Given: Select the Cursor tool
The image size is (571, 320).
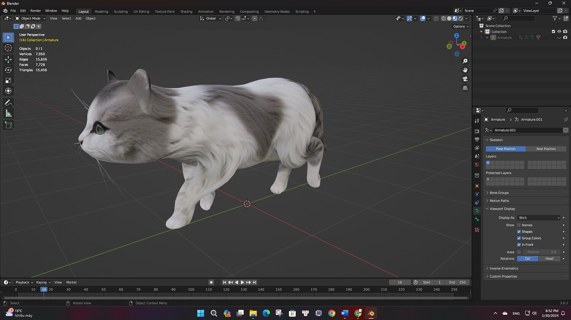Looking at the screenshot, I should point(8,48).
